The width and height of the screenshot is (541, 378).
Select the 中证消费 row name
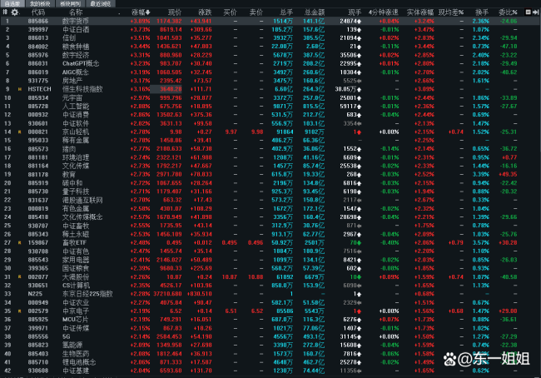point(76,115)
